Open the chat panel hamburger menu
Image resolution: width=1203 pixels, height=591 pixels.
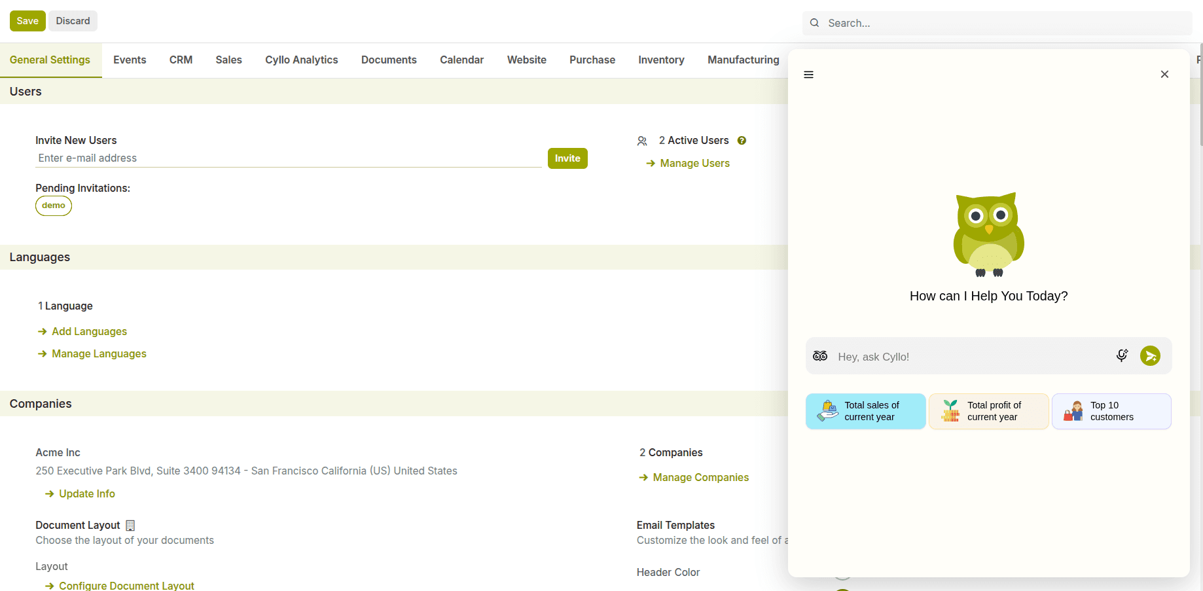coord(808,75)
